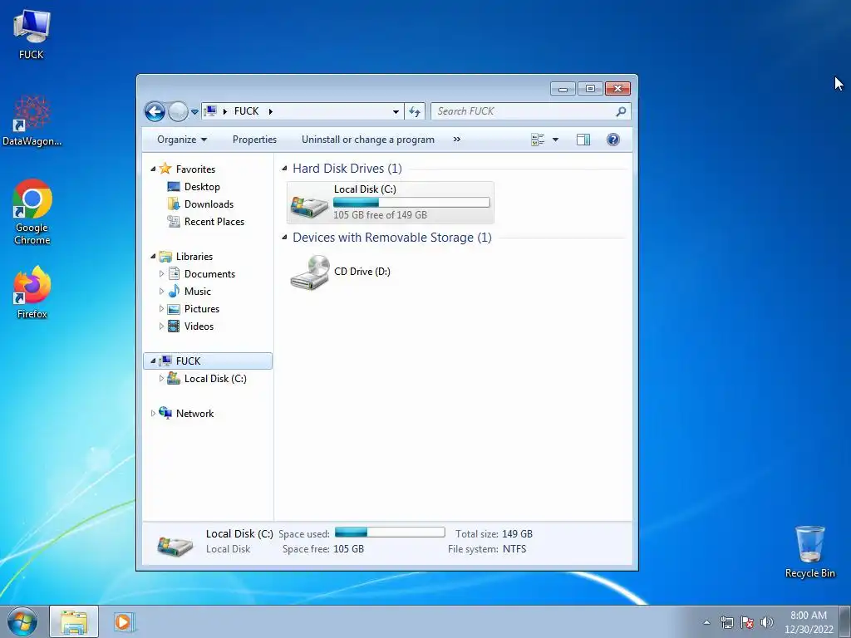Select Favorites in the navigation pane
This screenshot has height=638, width=851.
[195, 169]
